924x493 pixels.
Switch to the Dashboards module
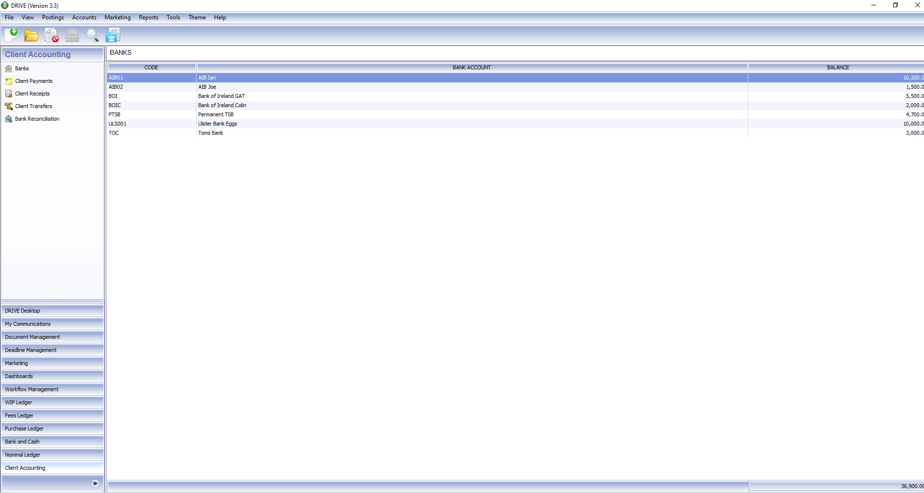coord(52,376)
